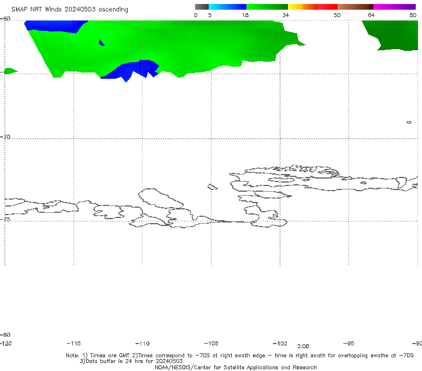Click the gray segment of the color bar

(202, 7)
